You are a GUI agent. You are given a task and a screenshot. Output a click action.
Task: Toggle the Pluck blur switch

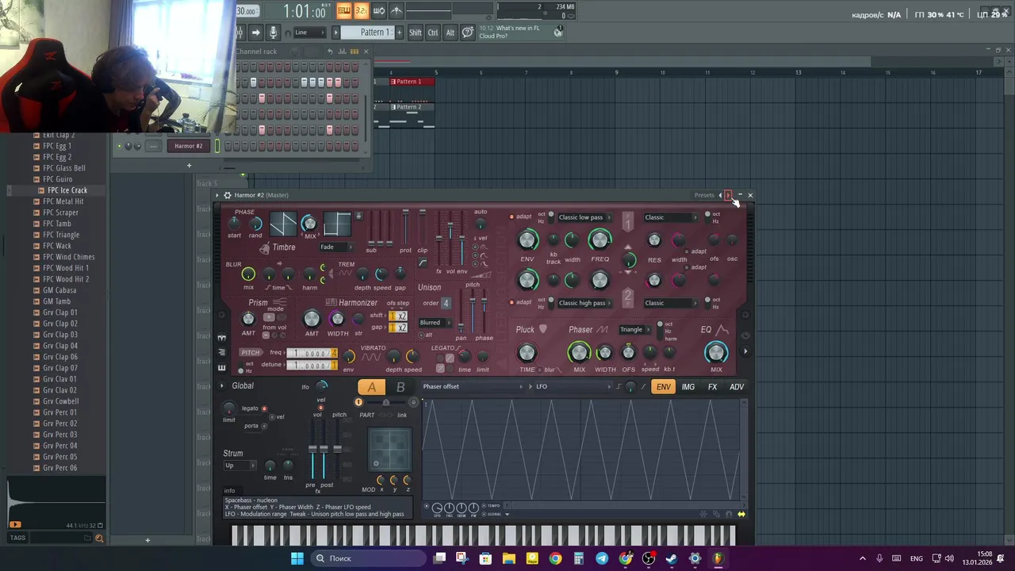541,370
